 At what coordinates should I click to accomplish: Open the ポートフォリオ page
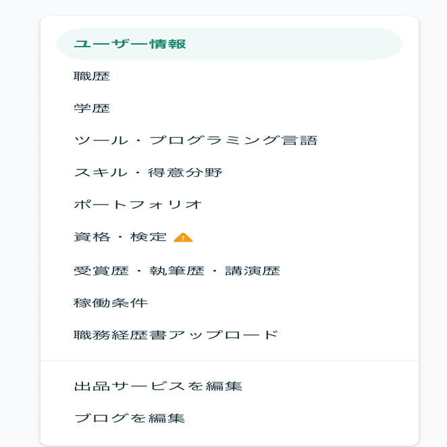[230, 205]
